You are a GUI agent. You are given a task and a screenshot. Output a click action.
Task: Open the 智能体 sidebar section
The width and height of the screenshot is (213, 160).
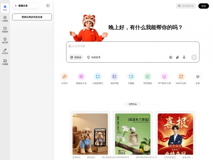5,30
